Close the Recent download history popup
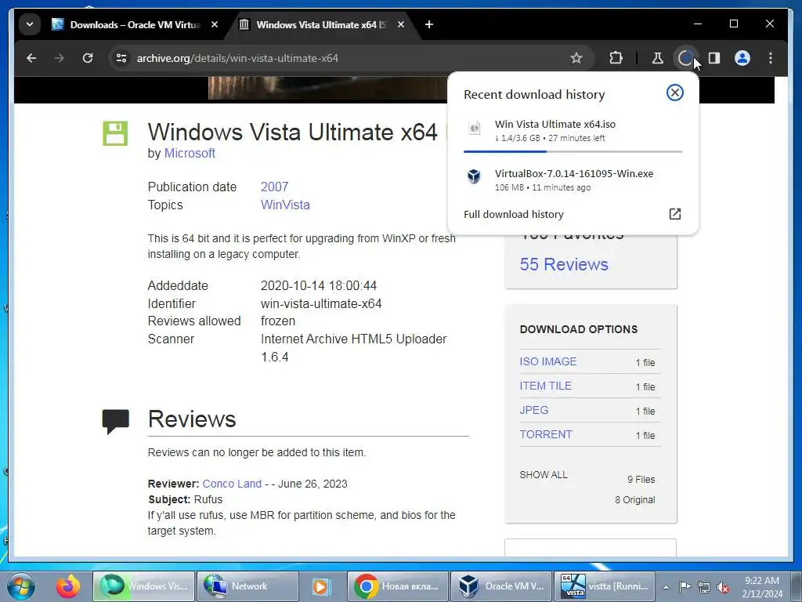Screen dimensions: 802x602 [674, 92]
